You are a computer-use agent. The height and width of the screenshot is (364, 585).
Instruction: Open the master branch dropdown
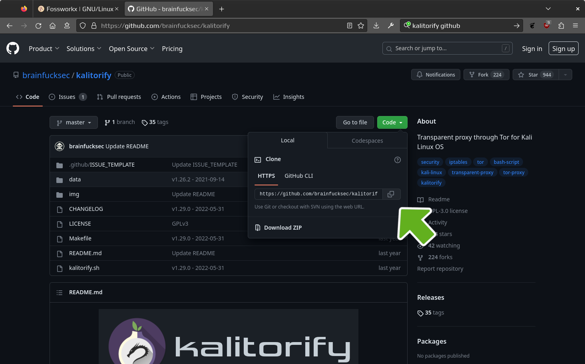pos(74,122)
